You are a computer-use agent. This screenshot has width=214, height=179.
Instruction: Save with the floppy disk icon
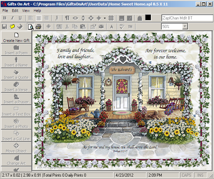(x=4, y=27)
